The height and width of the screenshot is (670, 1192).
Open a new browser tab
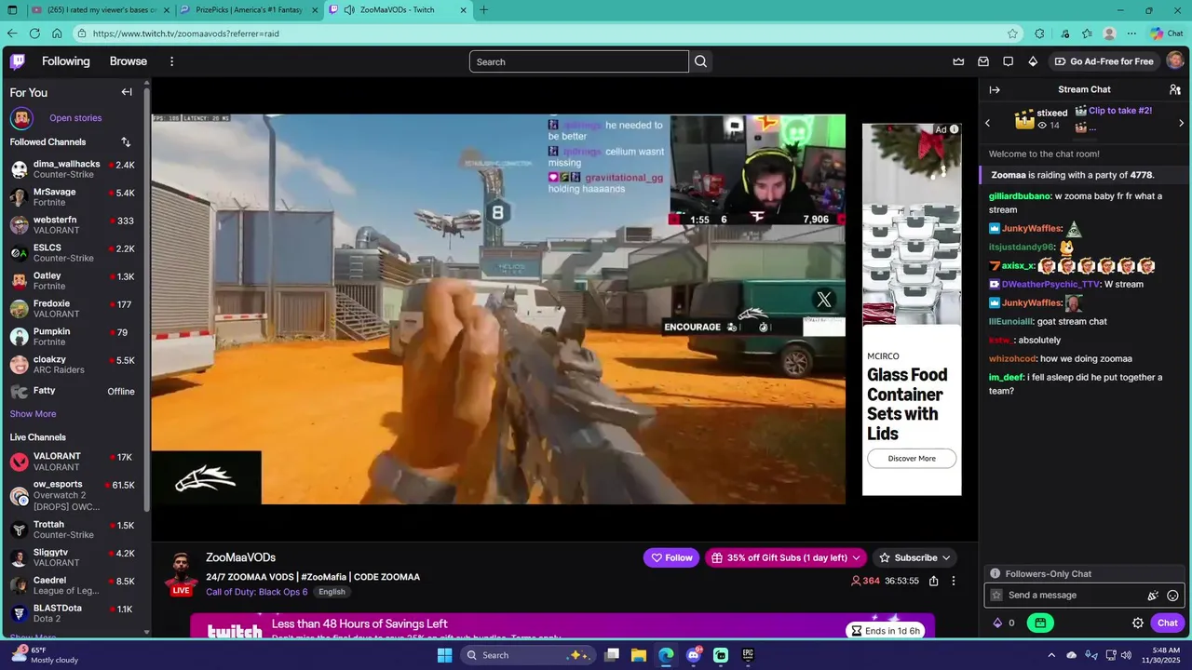484,10
